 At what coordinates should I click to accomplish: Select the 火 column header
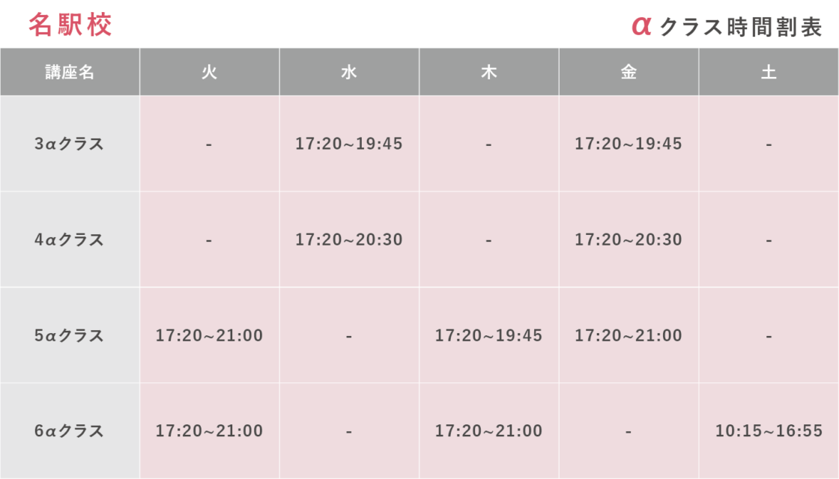pos(209,73)
